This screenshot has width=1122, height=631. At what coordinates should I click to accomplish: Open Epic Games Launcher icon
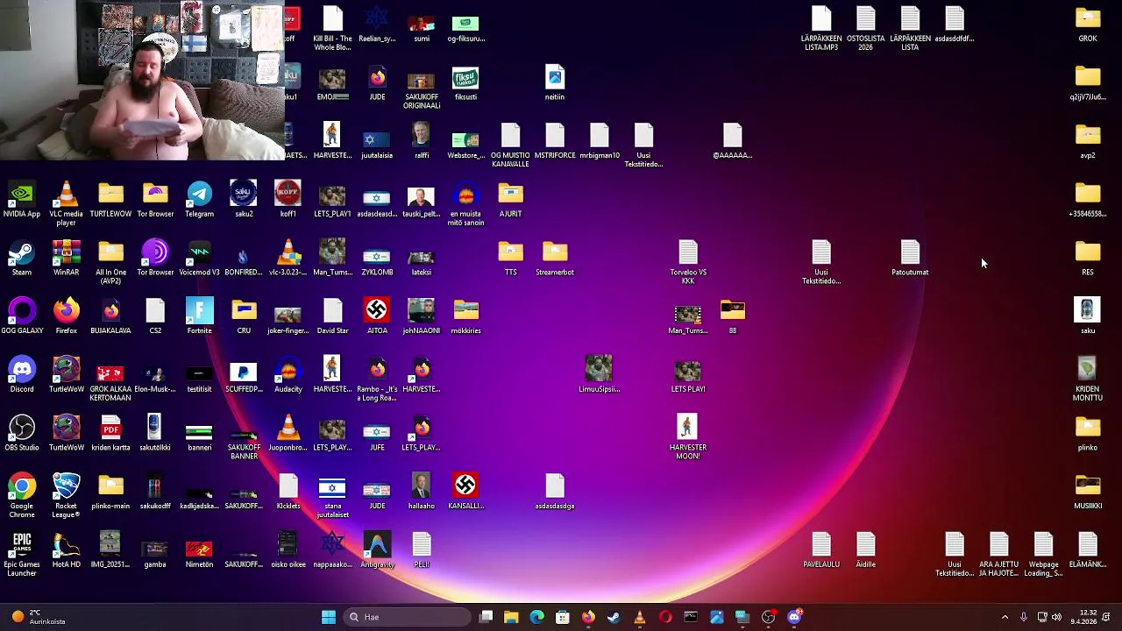(x=22, y=555)
